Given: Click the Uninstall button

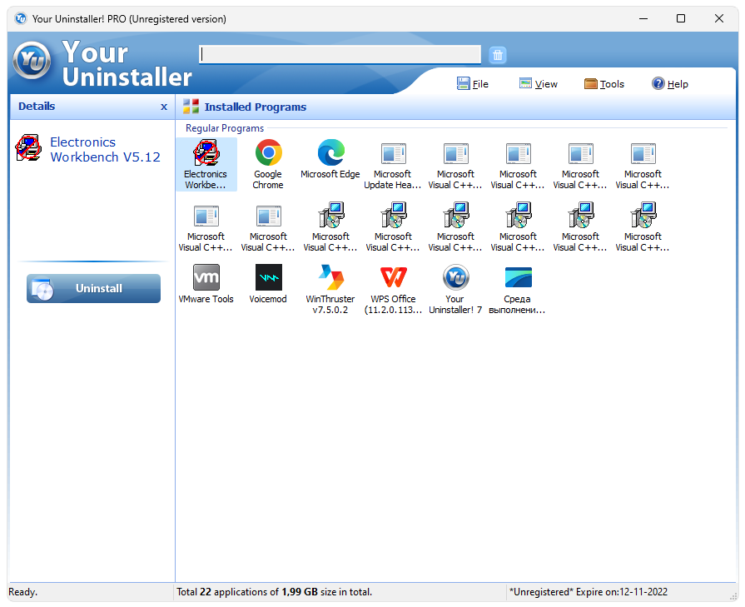Looking at the screenshot, I should pyautogui.click(x=93, y=288).
